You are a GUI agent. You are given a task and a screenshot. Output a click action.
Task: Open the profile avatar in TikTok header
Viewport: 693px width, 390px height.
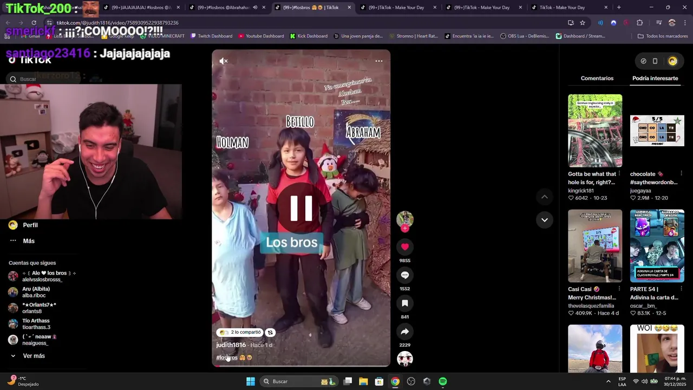click(672, 61)
